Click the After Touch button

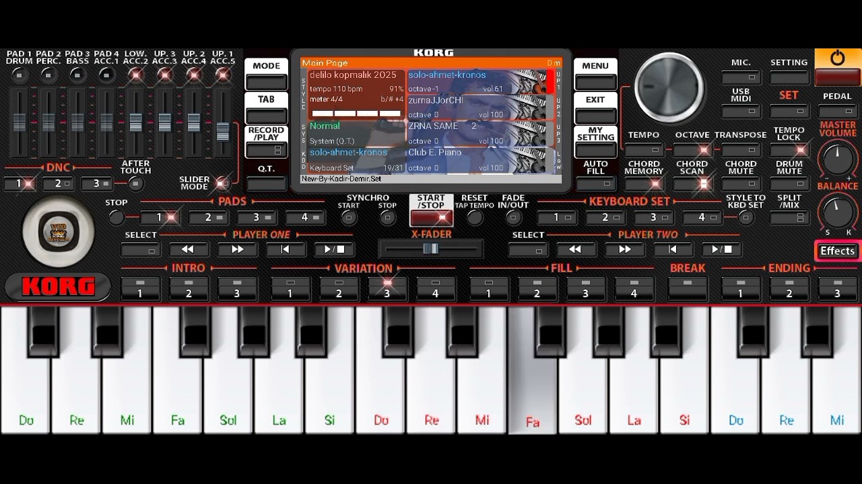click(135, 184)
